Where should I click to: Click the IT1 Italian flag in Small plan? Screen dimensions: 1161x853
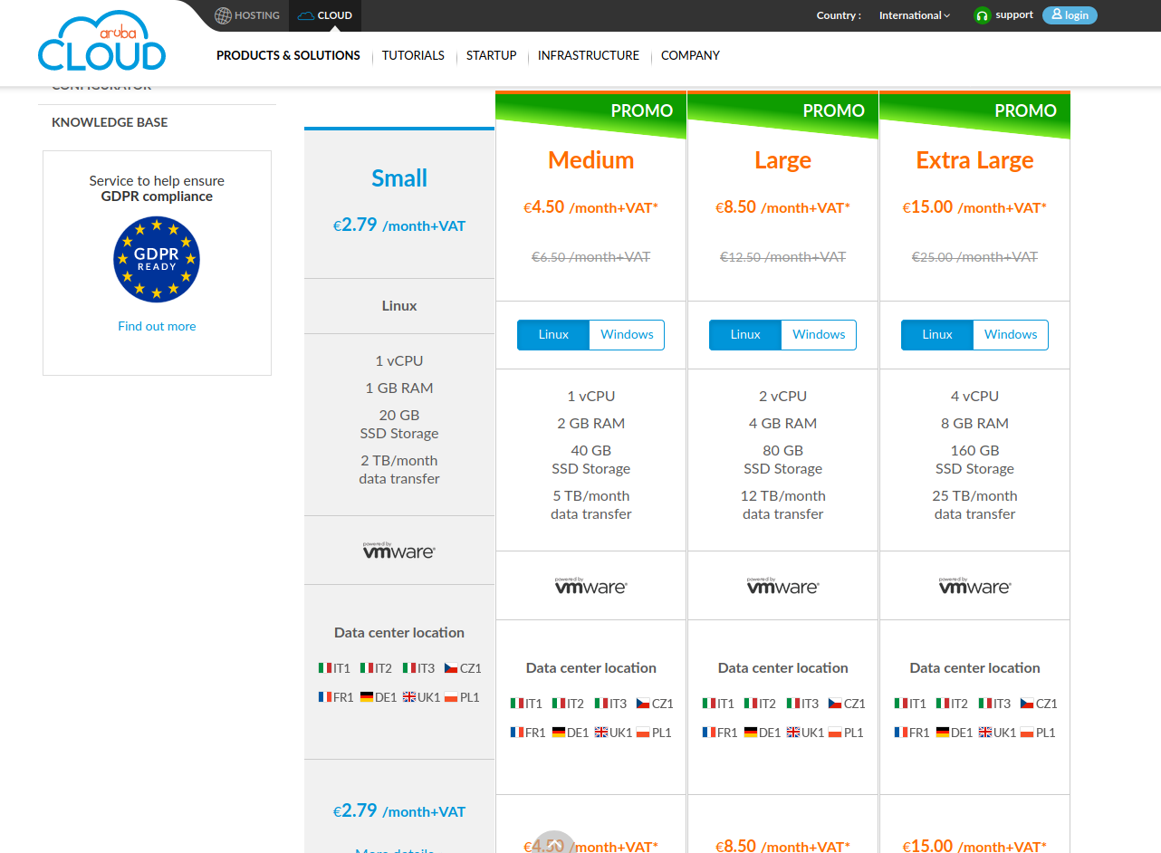(325, 668)
